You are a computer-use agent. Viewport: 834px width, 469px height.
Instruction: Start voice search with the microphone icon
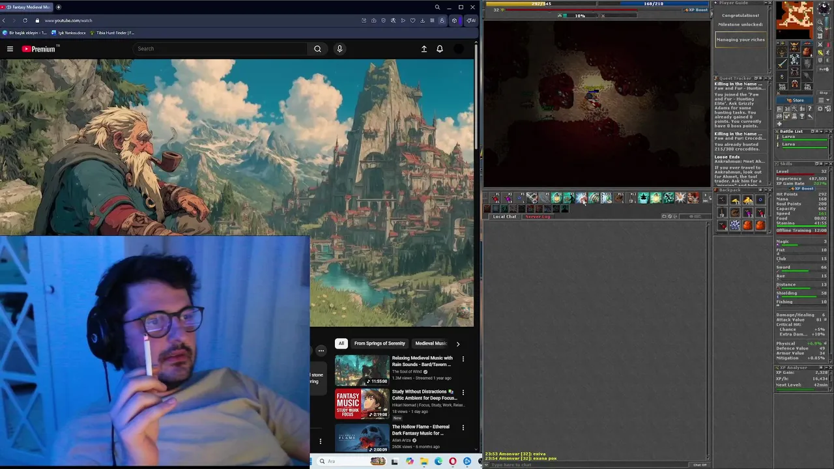coord(339,49)
